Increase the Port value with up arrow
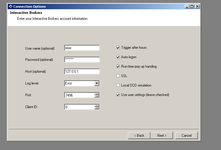This screenshot has width=221, height=150. (x=97, y=94)
